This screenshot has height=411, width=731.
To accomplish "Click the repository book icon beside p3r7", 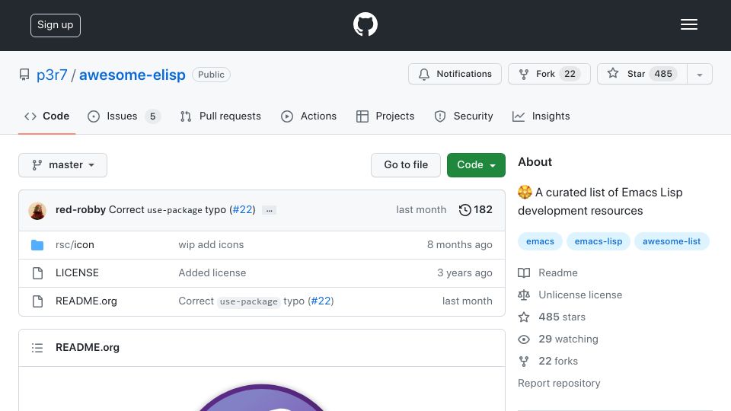I will pyautogui.click(x=24, y=75).
